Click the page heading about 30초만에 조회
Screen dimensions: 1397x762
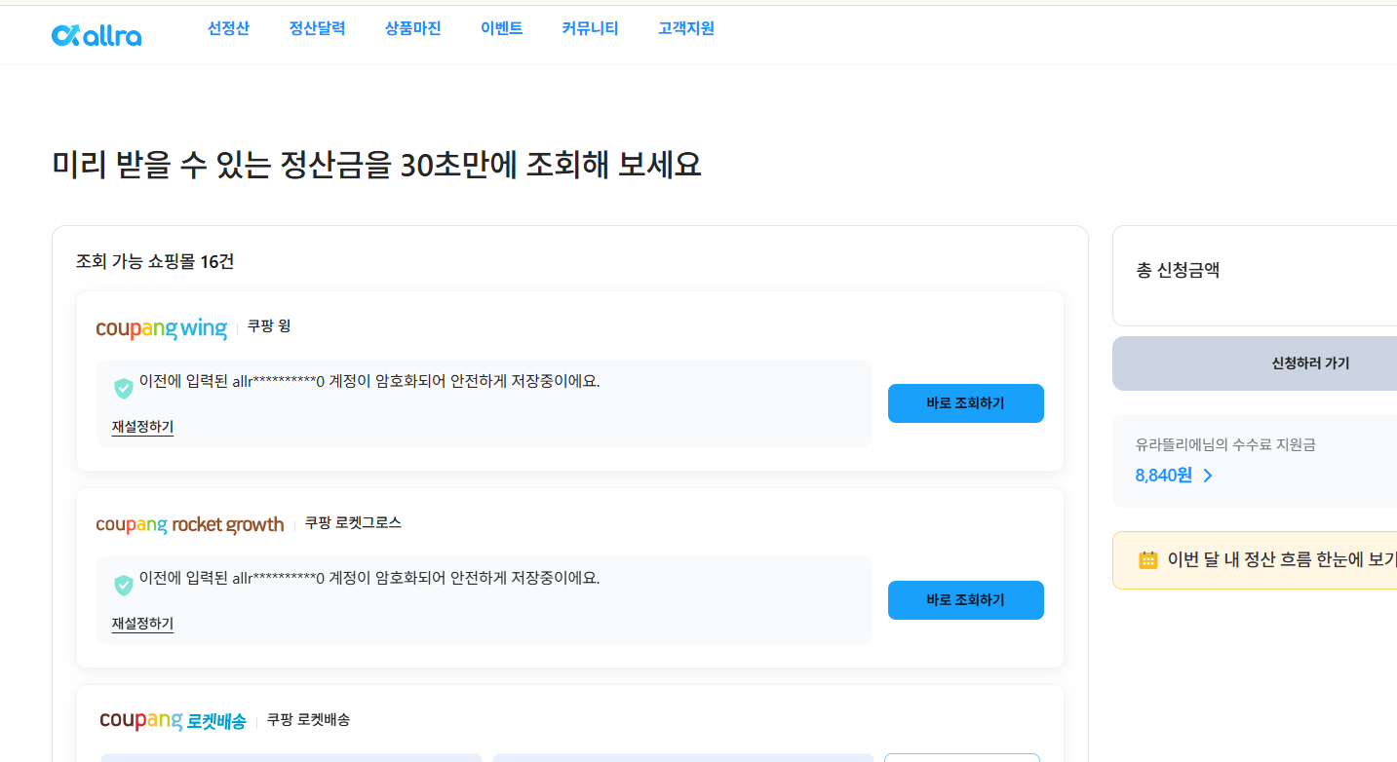point(376,166)
